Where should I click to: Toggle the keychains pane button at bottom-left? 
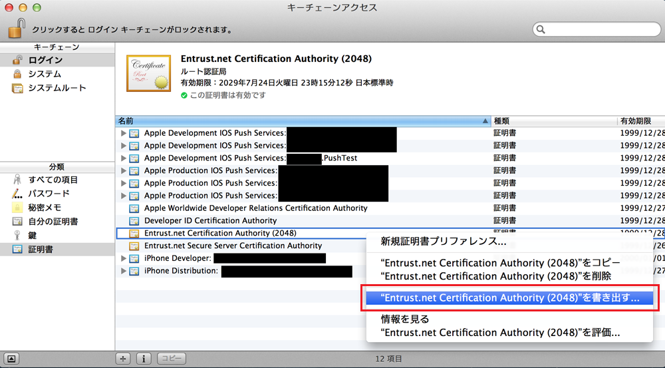pyautogui.click(x=11, y=359)
